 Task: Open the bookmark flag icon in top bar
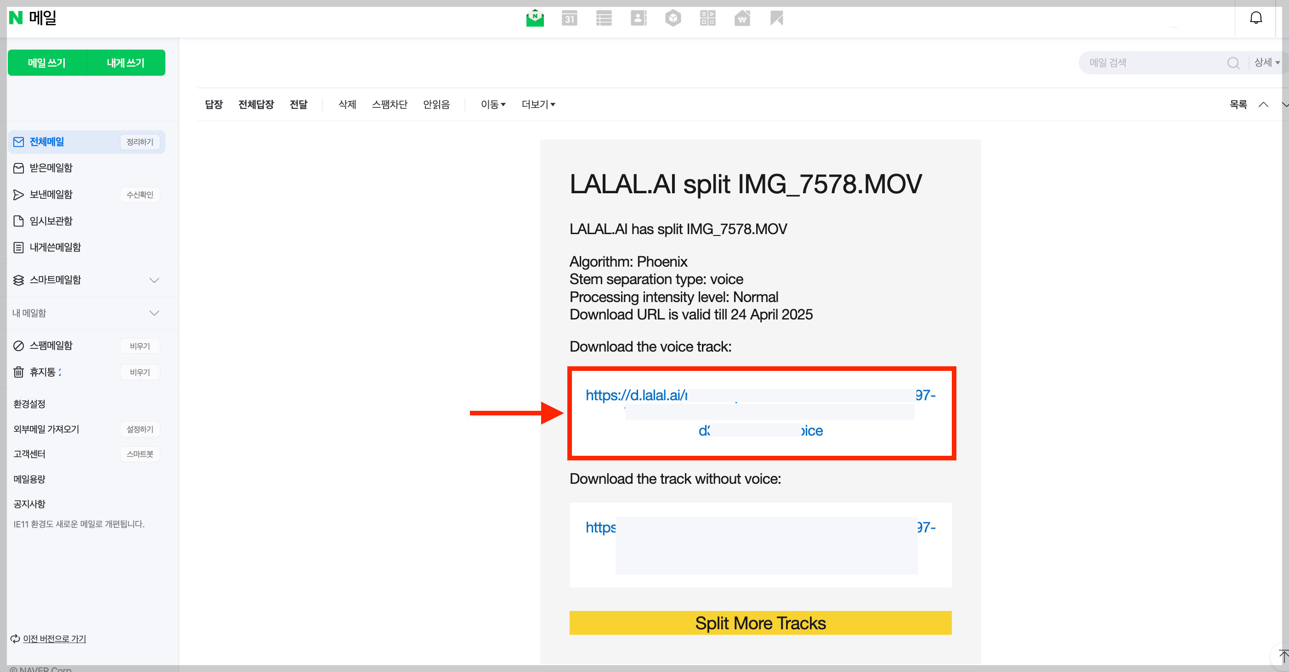777,18
